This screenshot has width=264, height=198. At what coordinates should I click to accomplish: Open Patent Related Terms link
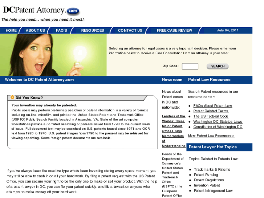(211, 111)
